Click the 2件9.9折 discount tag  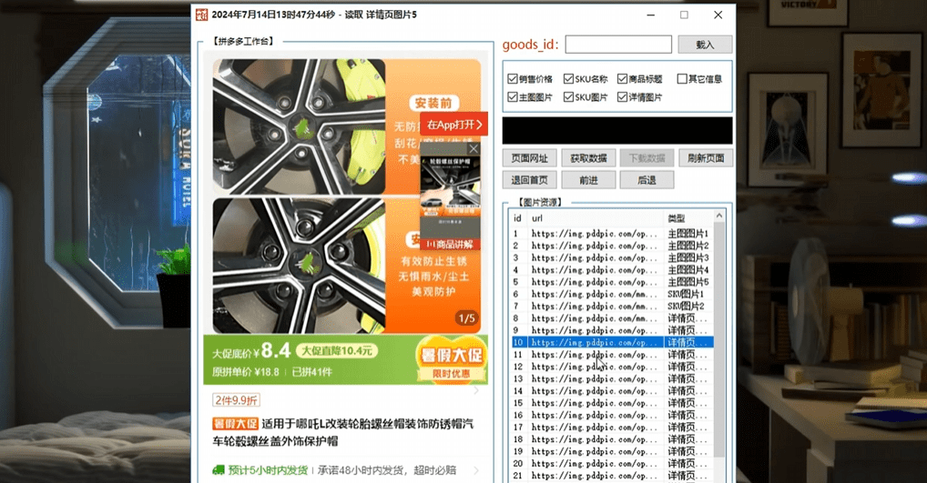(236, 400)
